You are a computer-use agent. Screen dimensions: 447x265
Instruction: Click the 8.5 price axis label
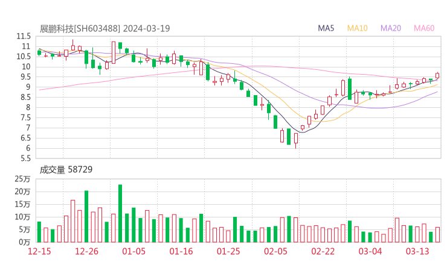(x=25, y=97)
